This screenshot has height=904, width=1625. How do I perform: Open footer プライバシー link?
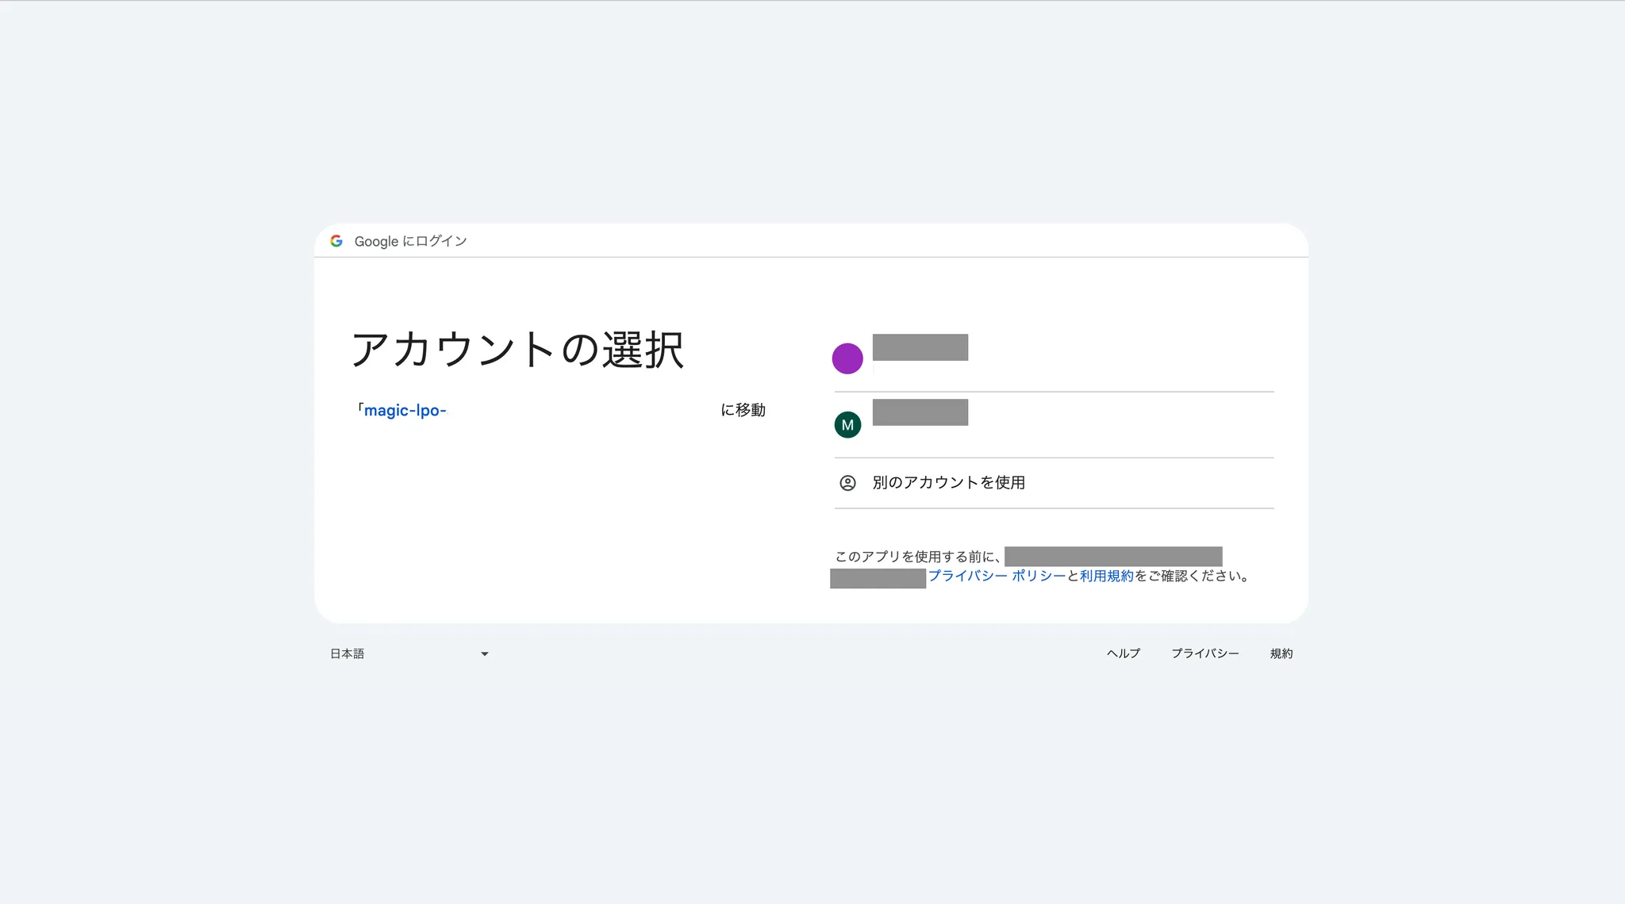[1204, 653]
